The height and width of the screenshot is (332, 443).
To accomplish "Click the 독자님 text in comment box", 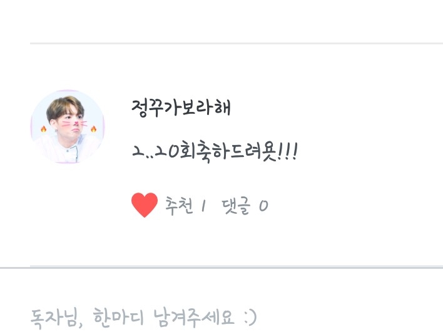I will coord(55,318).
